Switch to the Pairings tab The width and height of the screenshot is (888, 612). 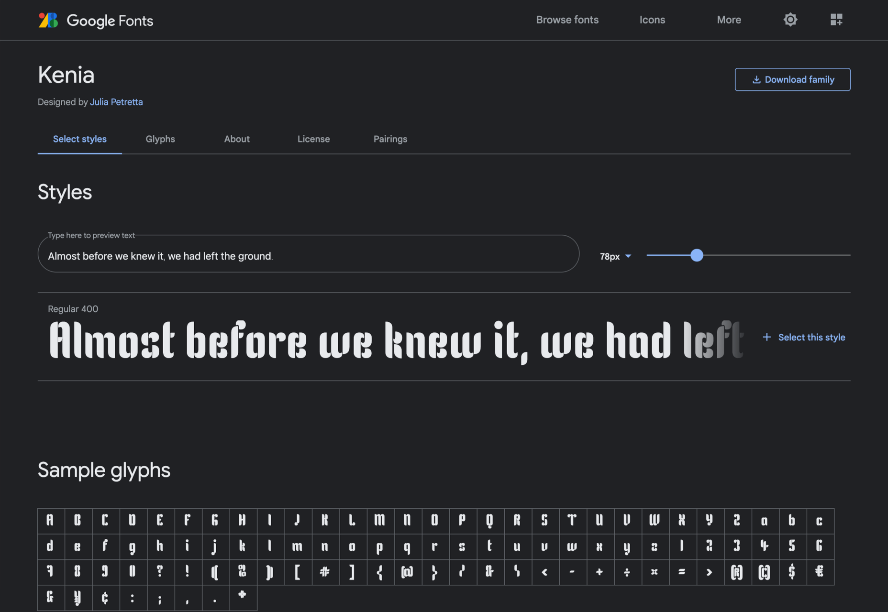(x=390, y=139)
